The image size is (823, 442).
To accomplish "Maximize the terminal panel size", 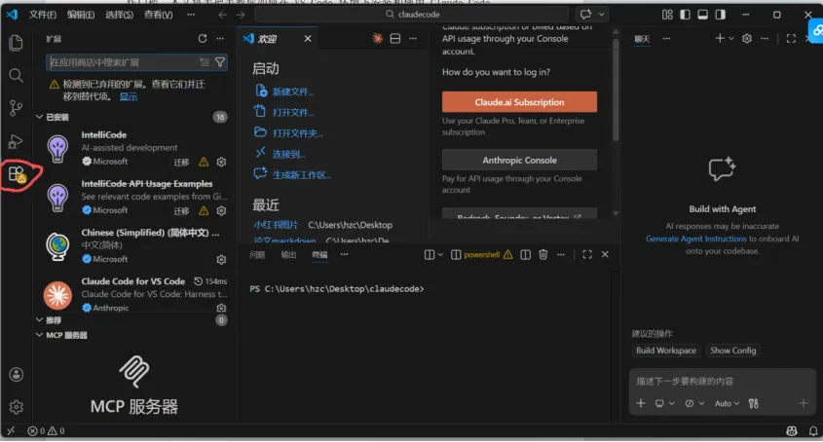I will (587, 255).
